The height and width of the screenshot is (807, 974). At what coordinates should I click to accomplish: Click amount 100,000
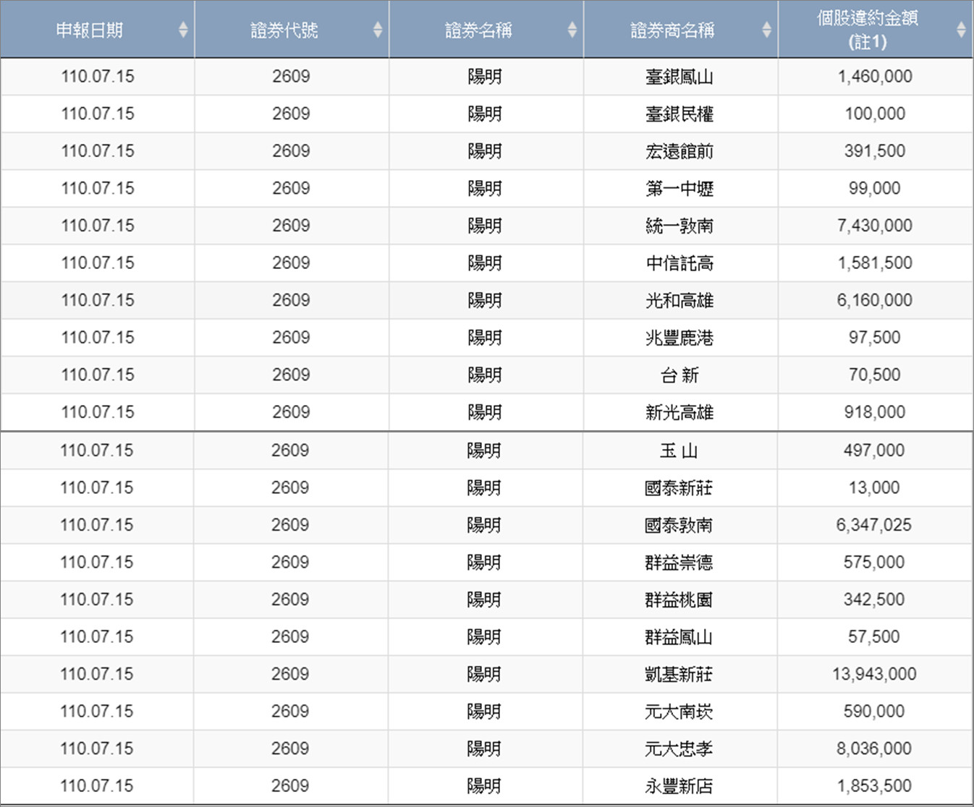click(x=875, y=114)
